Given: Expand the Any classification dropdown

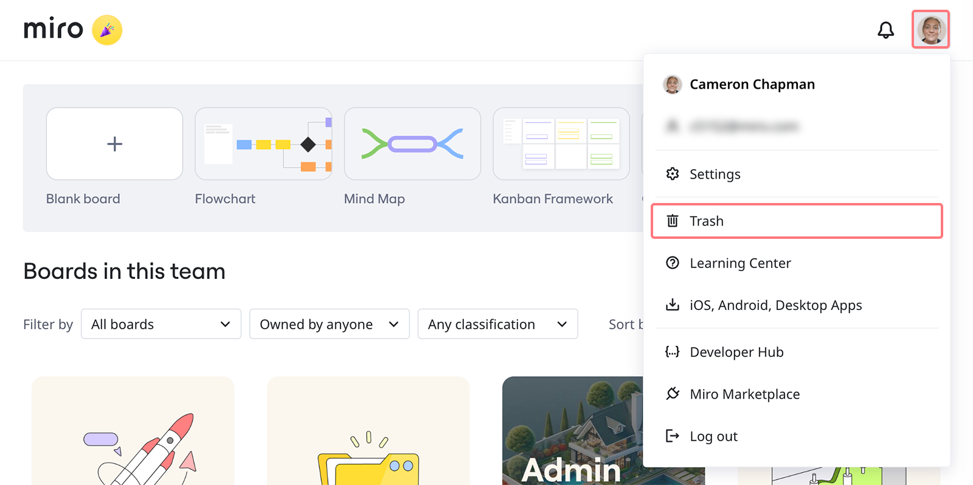Looking at the screenshot, I should 497,324.
